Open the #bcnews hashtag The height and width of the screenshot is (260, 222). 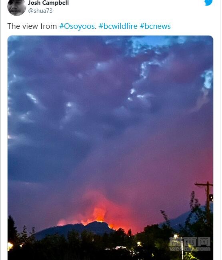point(155,26)
